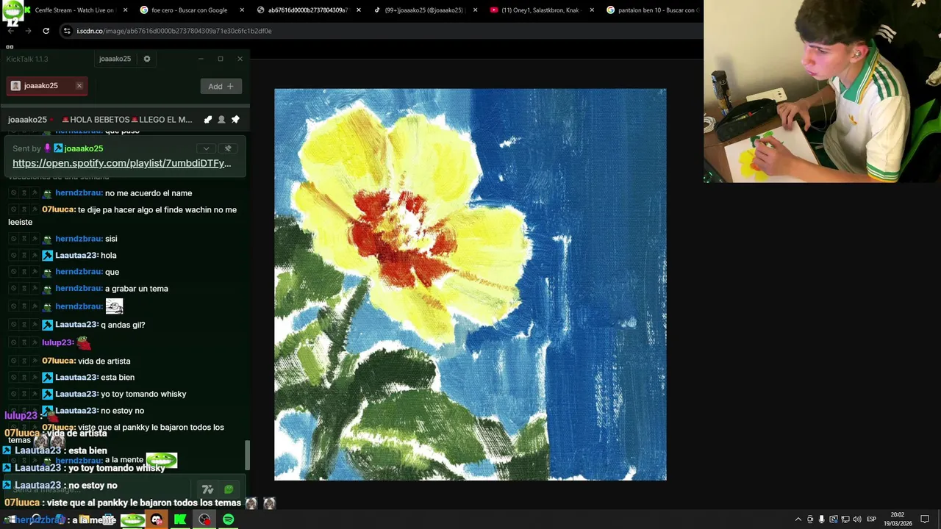The width and height of the screenshot is (941, 529).
Task: Switch to 'pantalon ben 10' search tab
Action: [x=653, y=10]
